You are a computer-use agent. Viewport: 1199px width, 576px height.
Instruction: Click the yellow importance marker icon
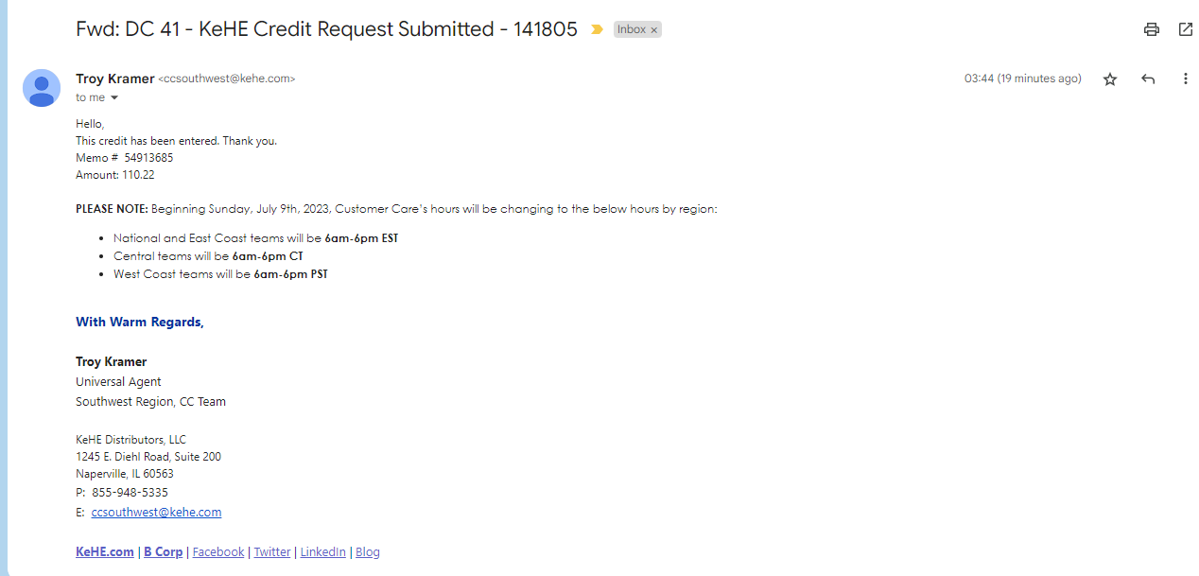[x=597, y=29]
